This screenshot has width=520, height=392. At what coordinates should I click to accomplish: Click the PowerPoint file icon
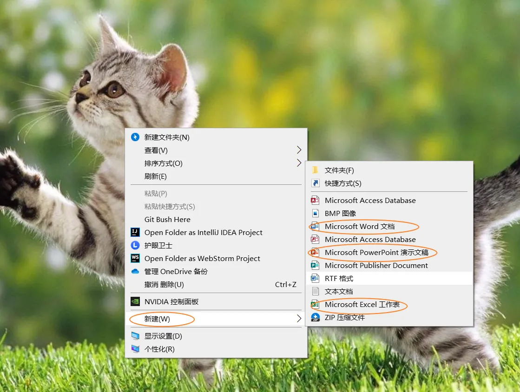click(315, 253)
